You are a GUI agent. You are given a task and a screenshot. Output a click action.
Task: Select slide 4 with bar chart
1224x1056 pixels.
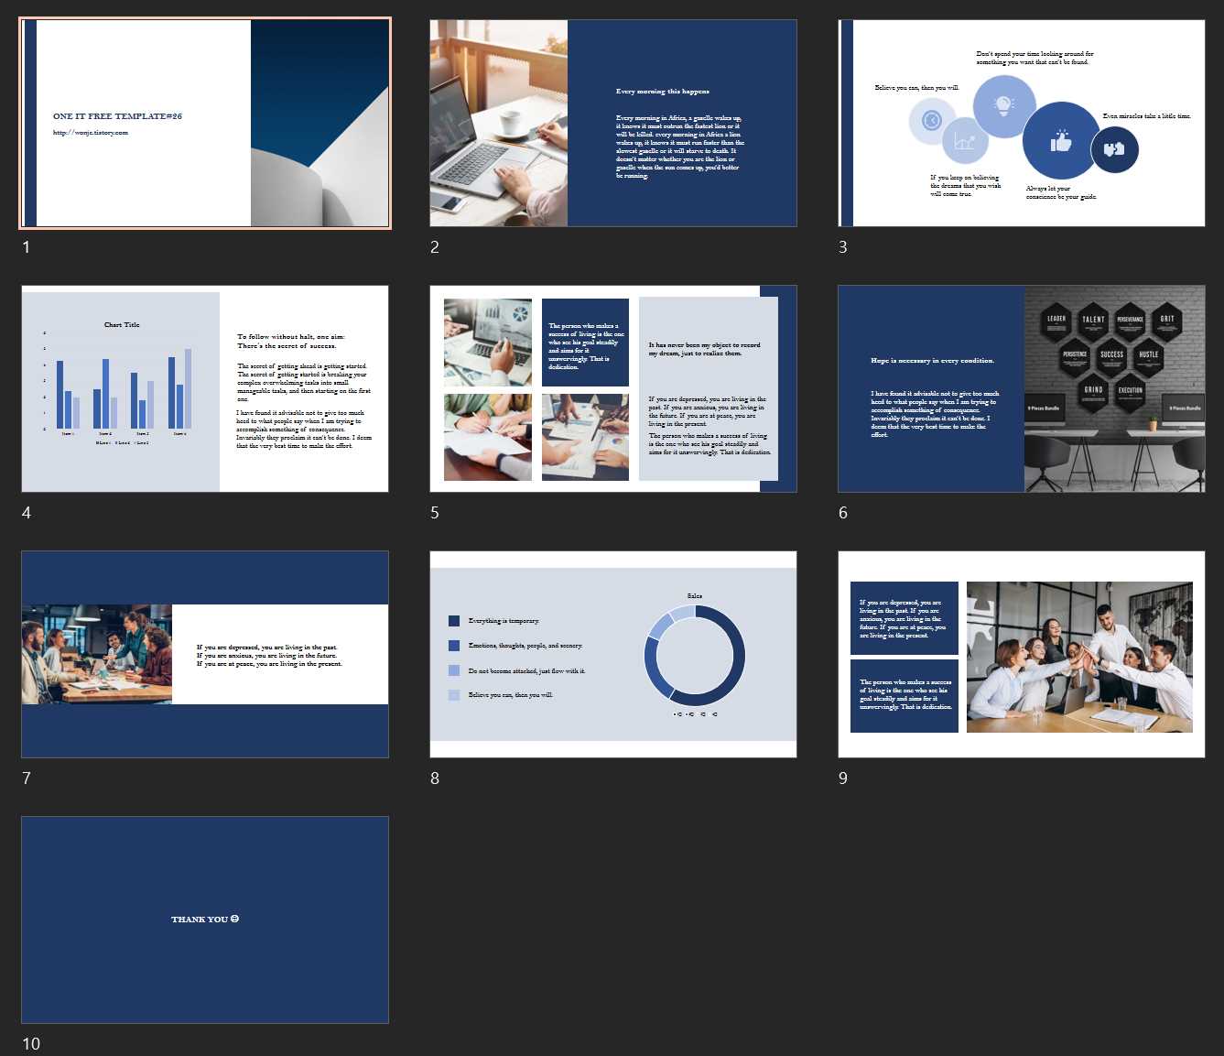(205, 388)
